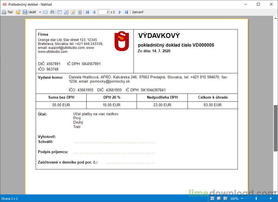Click "Suma bez DPH" column header

pos(61,97)
